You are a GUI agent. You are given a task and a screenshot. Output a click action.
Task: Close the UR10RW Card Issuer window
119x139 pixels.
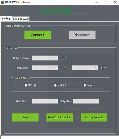click(115, 2)
